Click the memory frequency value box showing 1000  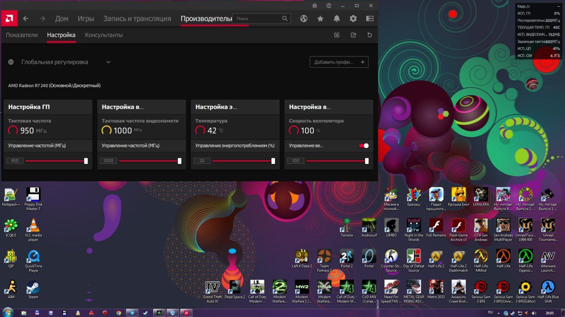coord(108,161)
